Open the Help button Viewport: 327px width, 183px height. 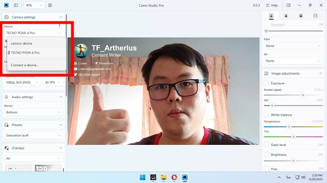(x=272, y=6)
